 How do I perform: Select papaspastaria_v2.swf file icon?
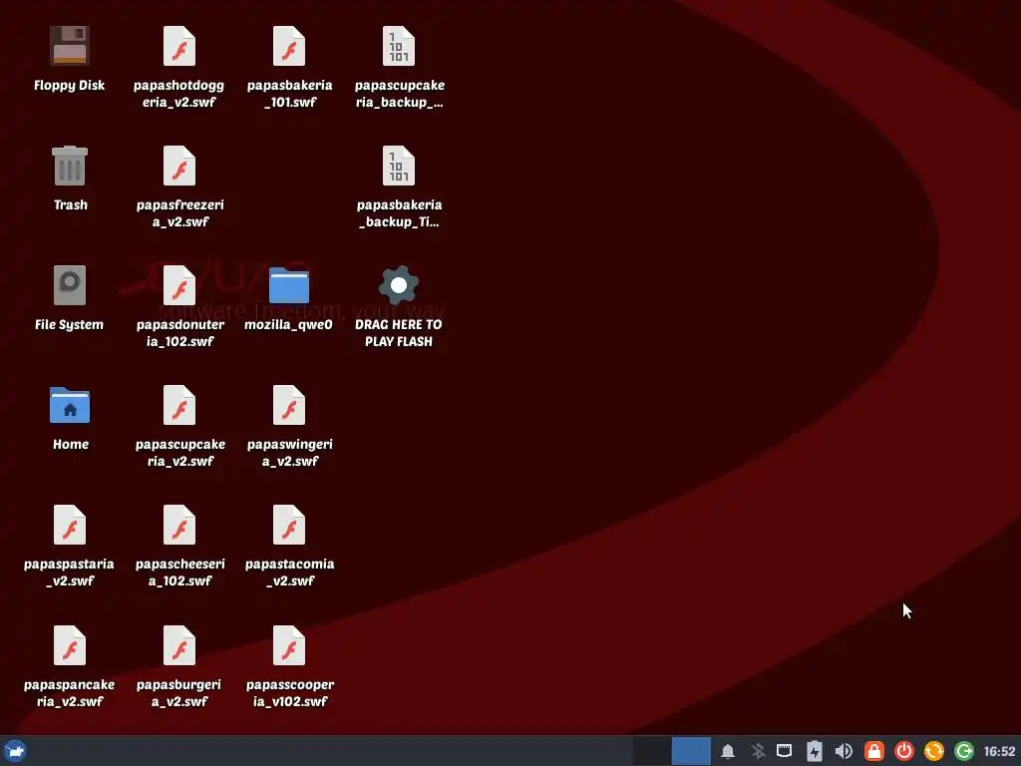point(70,525)
